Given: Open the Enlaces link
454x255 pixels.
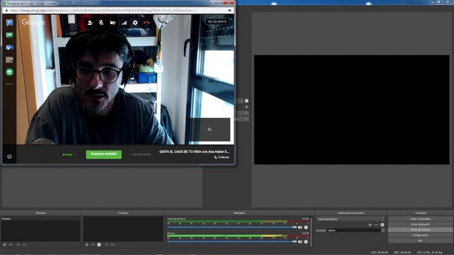Looking at the screenshot, I should 222,157.
